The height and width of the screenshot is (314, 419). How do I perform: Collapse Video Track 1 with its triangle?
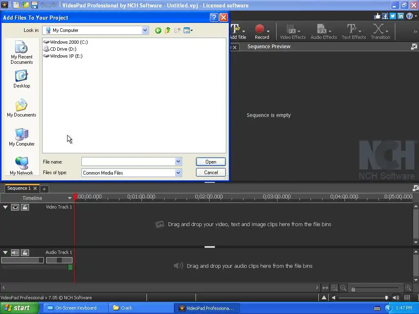(5, 207)
